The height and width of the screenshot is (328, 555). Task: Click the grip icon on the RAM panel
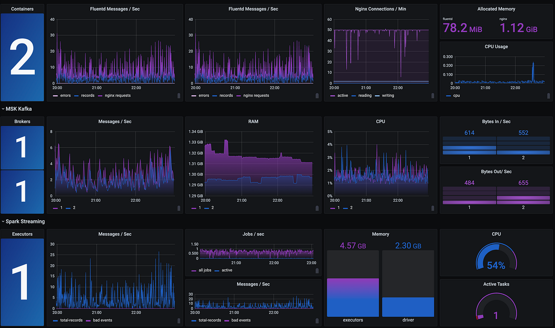[317, 209]
